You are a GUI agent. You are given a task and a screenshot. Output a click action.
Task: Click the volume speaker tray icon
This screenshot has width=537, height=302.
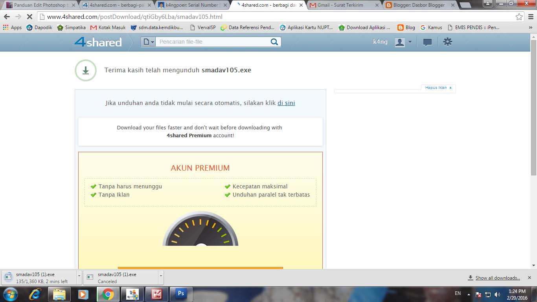coord(497,294)
